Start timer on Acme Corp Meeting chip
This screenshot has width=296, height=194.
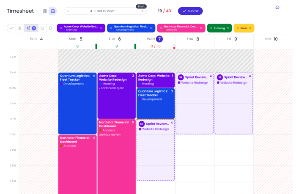coord(101,28)
